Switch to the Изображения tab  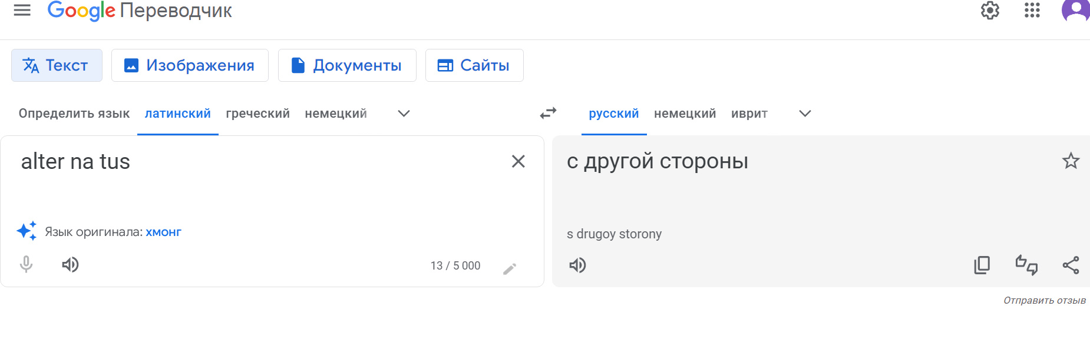[190, 65]
